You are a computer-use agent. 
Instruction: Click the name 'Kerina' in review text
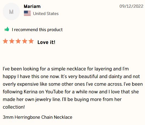[31, 92]
